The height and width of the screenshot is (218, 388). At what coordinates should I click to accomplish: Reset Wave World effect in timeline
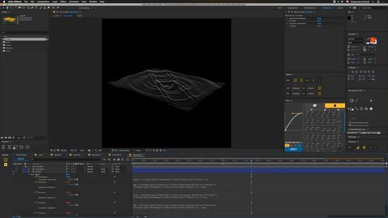67,174
